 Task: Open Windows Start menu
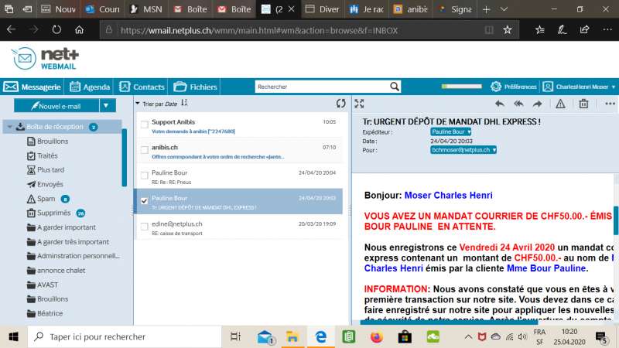pyautogui.click(x=13, y=336)
